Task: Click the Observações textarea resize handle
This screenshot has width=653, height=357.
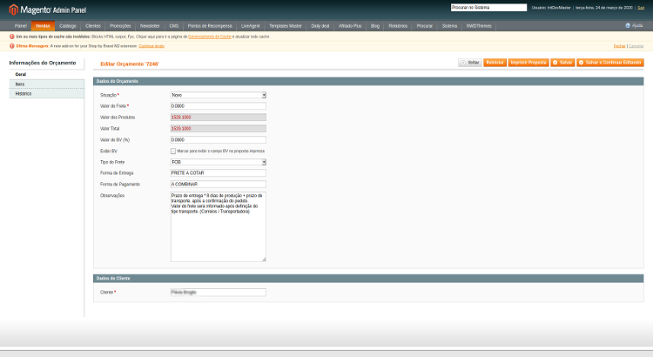Action: click(264, 259)
